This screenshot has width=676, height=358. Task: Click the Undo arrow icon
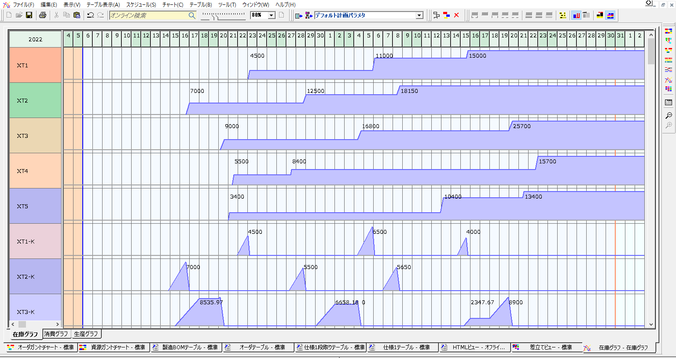[90, 15]
